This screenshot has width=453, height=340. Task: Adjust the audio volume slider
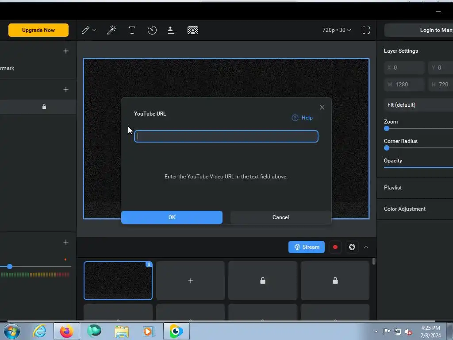(10, 266)
